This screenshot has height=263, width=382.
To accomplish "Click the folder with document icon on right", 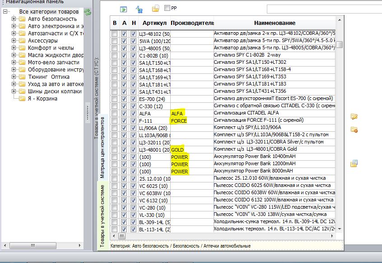I will (354, 163).
